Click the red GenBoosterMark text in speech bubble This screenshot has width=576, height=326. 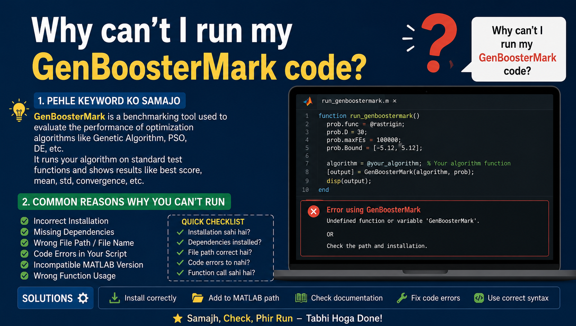[517, 58]
